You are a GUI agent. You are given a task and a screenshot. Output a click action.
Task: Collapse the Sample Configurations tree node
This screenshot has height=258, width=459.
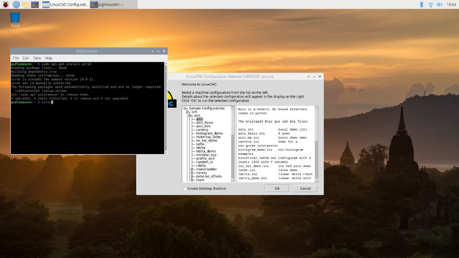[185, 108]
